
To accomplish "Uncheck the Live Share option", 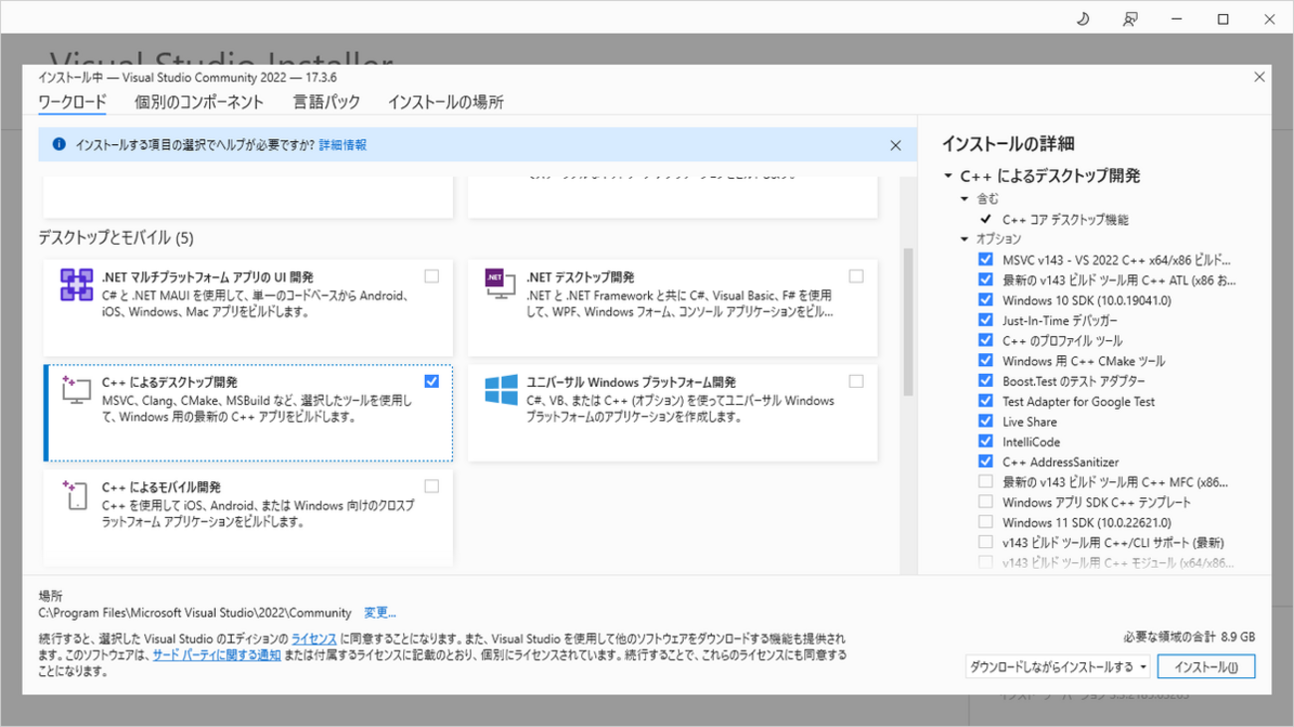I will tap(985, 421).
